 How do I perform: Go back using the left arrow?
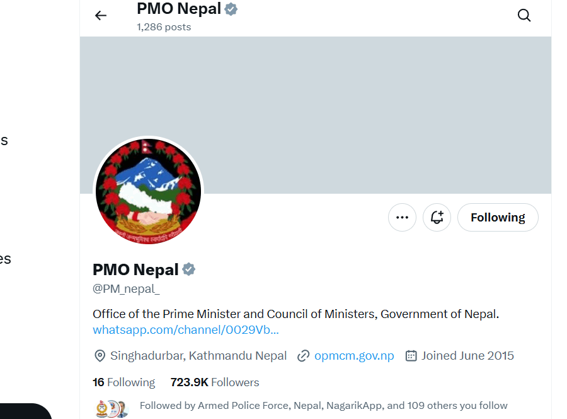coord(101,16)
